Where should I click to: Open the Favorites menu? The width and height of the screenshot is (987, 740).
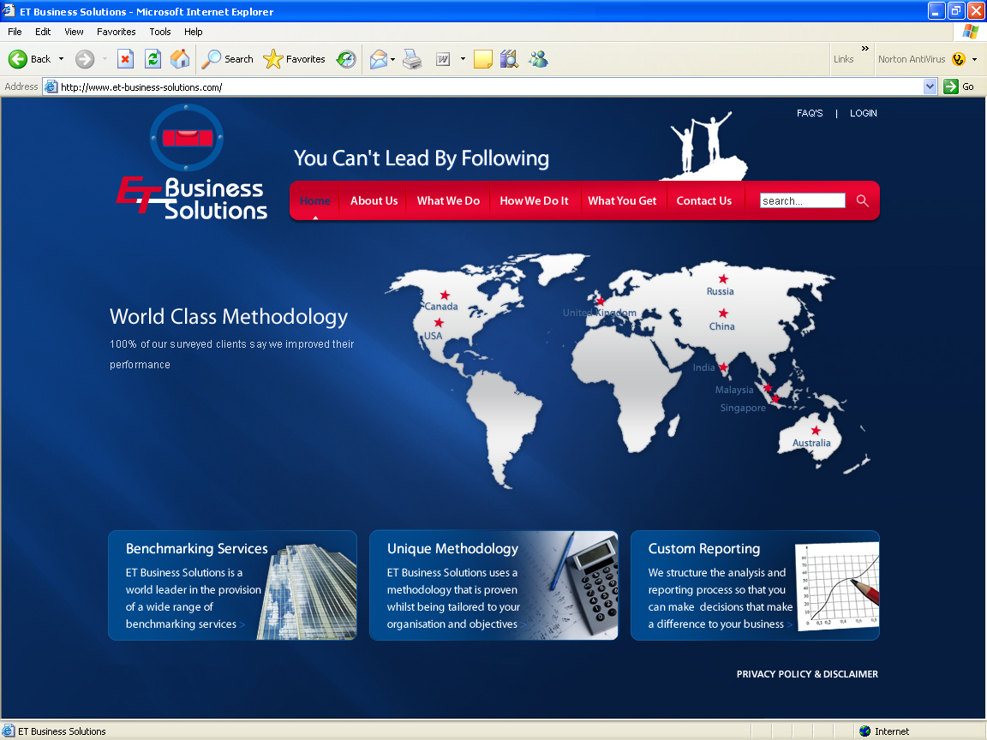(x=116, y=32)
